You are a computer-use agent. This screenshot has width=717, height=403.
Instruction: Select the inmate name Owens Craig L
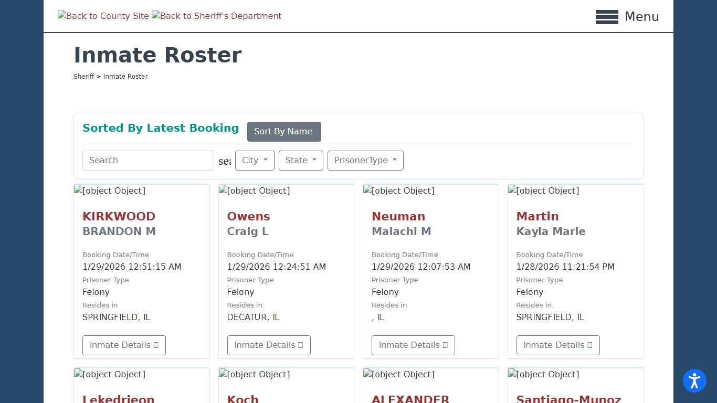tap(248, 223)
